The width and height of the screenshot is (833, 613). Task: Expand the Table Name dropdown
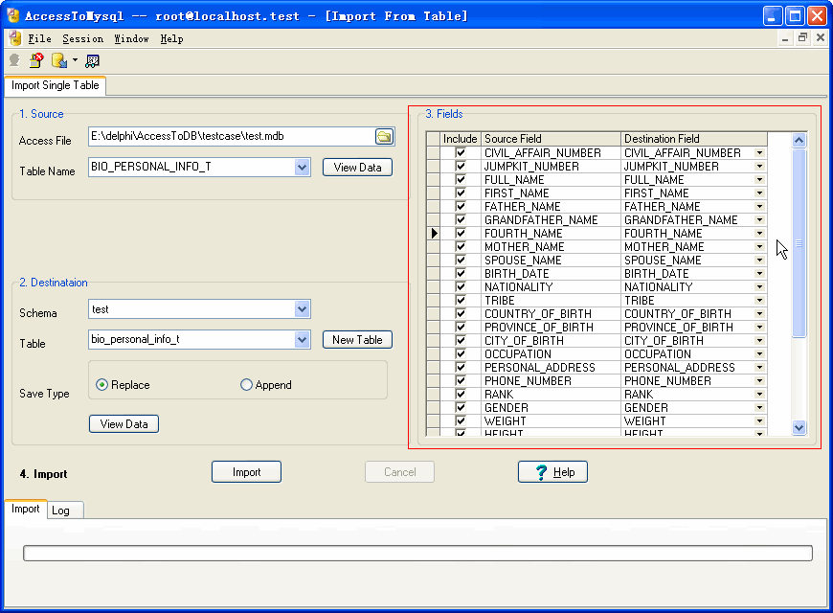pyautogui.click(x=303, y=168)
